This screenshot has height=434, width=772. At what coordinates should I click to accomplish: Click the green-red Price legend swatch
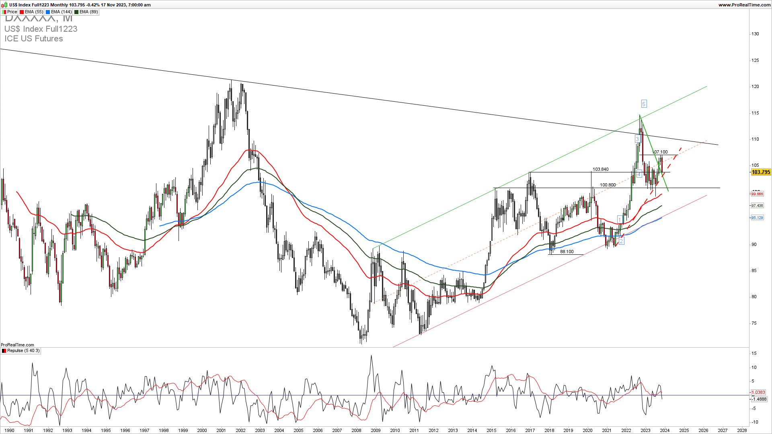pyautogui.click(x=4, y=12)
